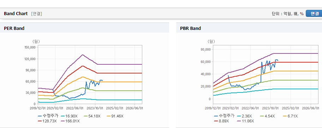The image size is (322, 128).
Task: Toggle 수정주가 legend in PBR Band chart
Action: (224, 116)
